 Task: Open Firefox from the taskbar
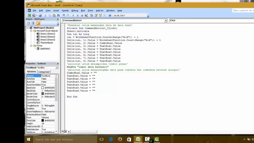click(120, 139)
